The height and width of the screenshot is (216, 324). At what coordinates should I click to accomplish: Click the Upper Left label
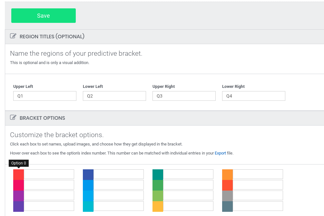[23, 87]
